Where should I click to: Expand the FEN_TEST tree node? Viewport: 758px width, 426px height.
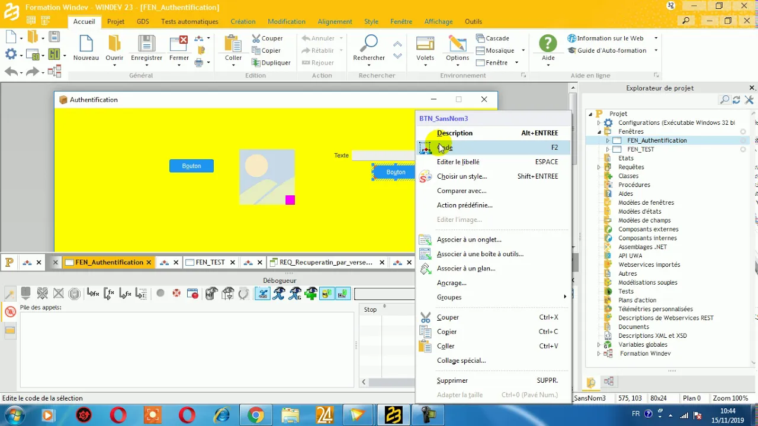tap(608, 149)
